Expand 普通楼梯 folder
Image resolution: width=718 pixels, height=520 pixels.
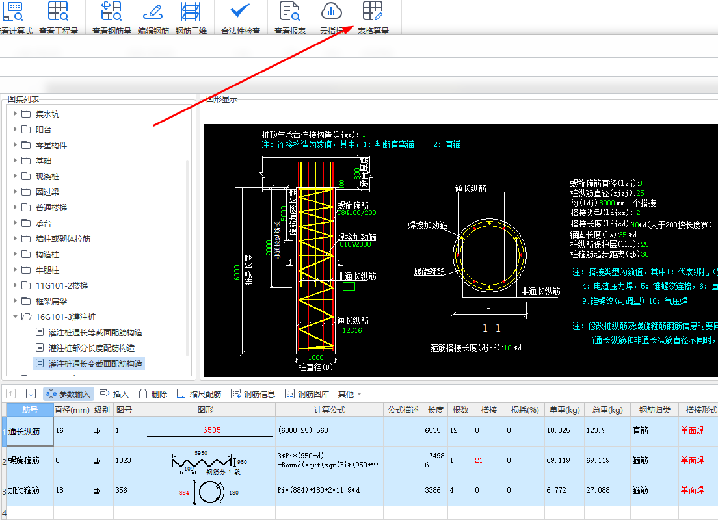tap(15, 207)
